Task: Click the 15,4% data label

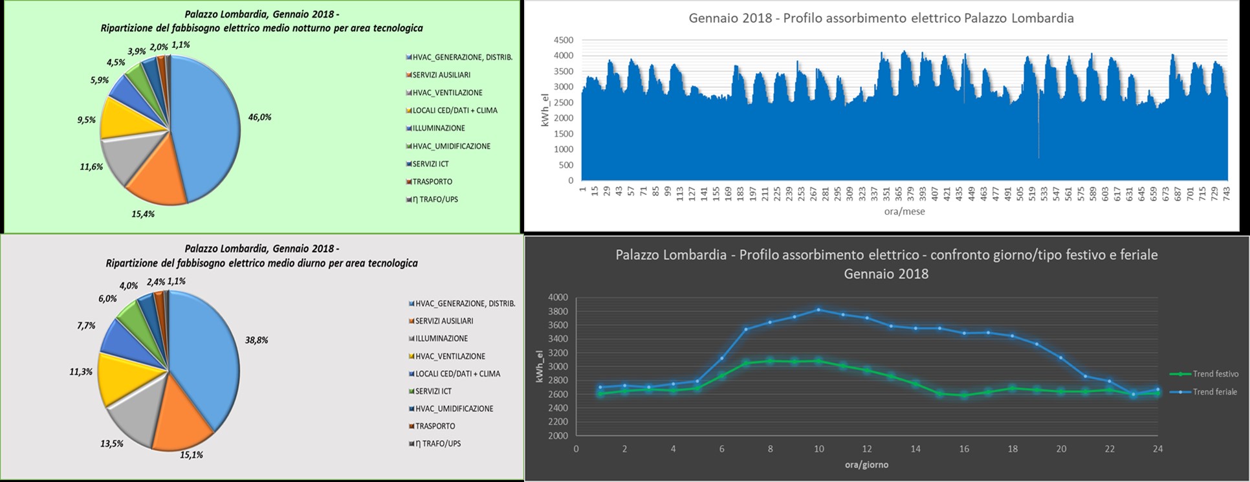Action: (x=142, y=214)
